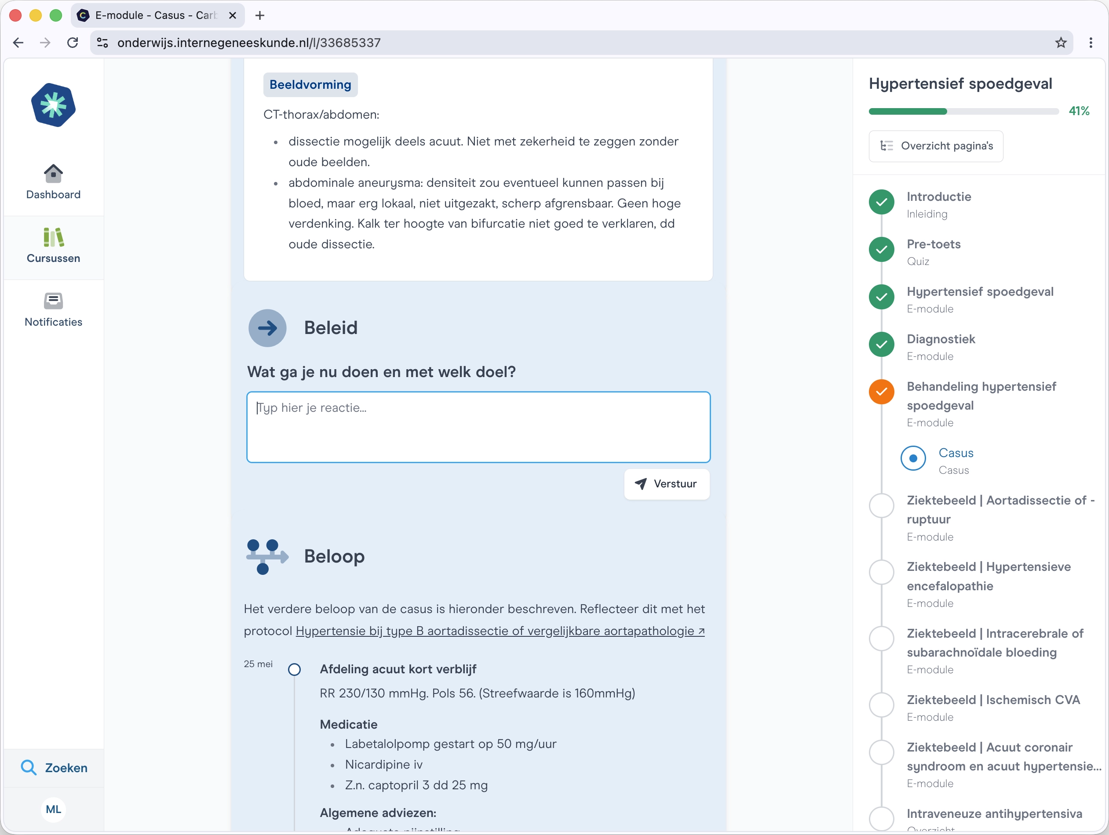This screenshot has width=1109, height=835.
Task: Click orange Behandeling hypertensief spoedgeval checkmark
Action: tap(881, 392)
